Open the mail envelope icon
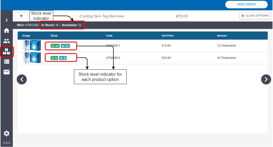273x147 pixels. click(7, 72)
